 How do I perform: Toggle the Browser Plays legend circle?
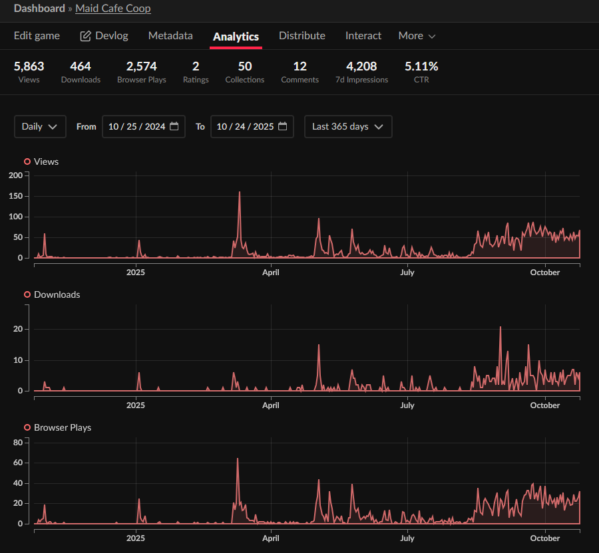(27, 427)
